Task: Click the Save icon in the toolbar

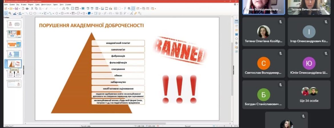Action: [16, 9]
